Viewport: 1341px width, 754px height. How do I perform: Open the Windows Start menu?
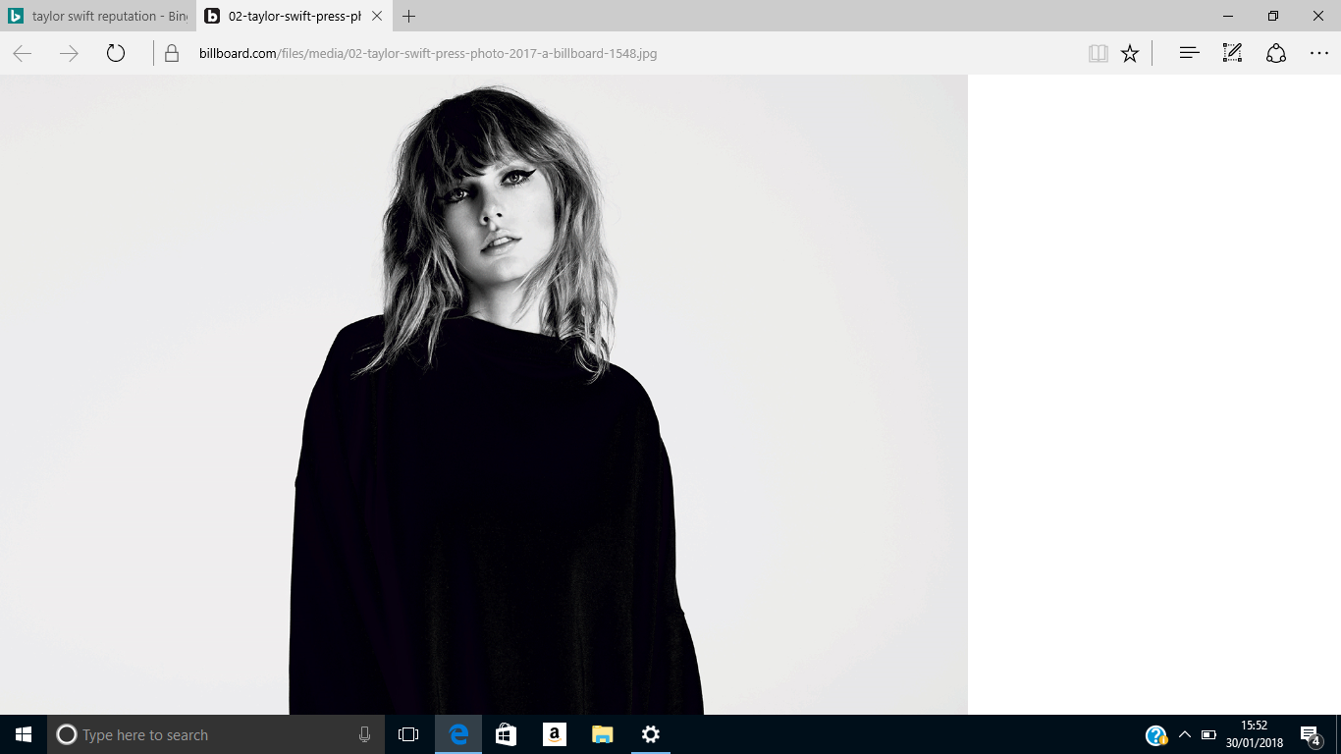click(x=24, y=734)
